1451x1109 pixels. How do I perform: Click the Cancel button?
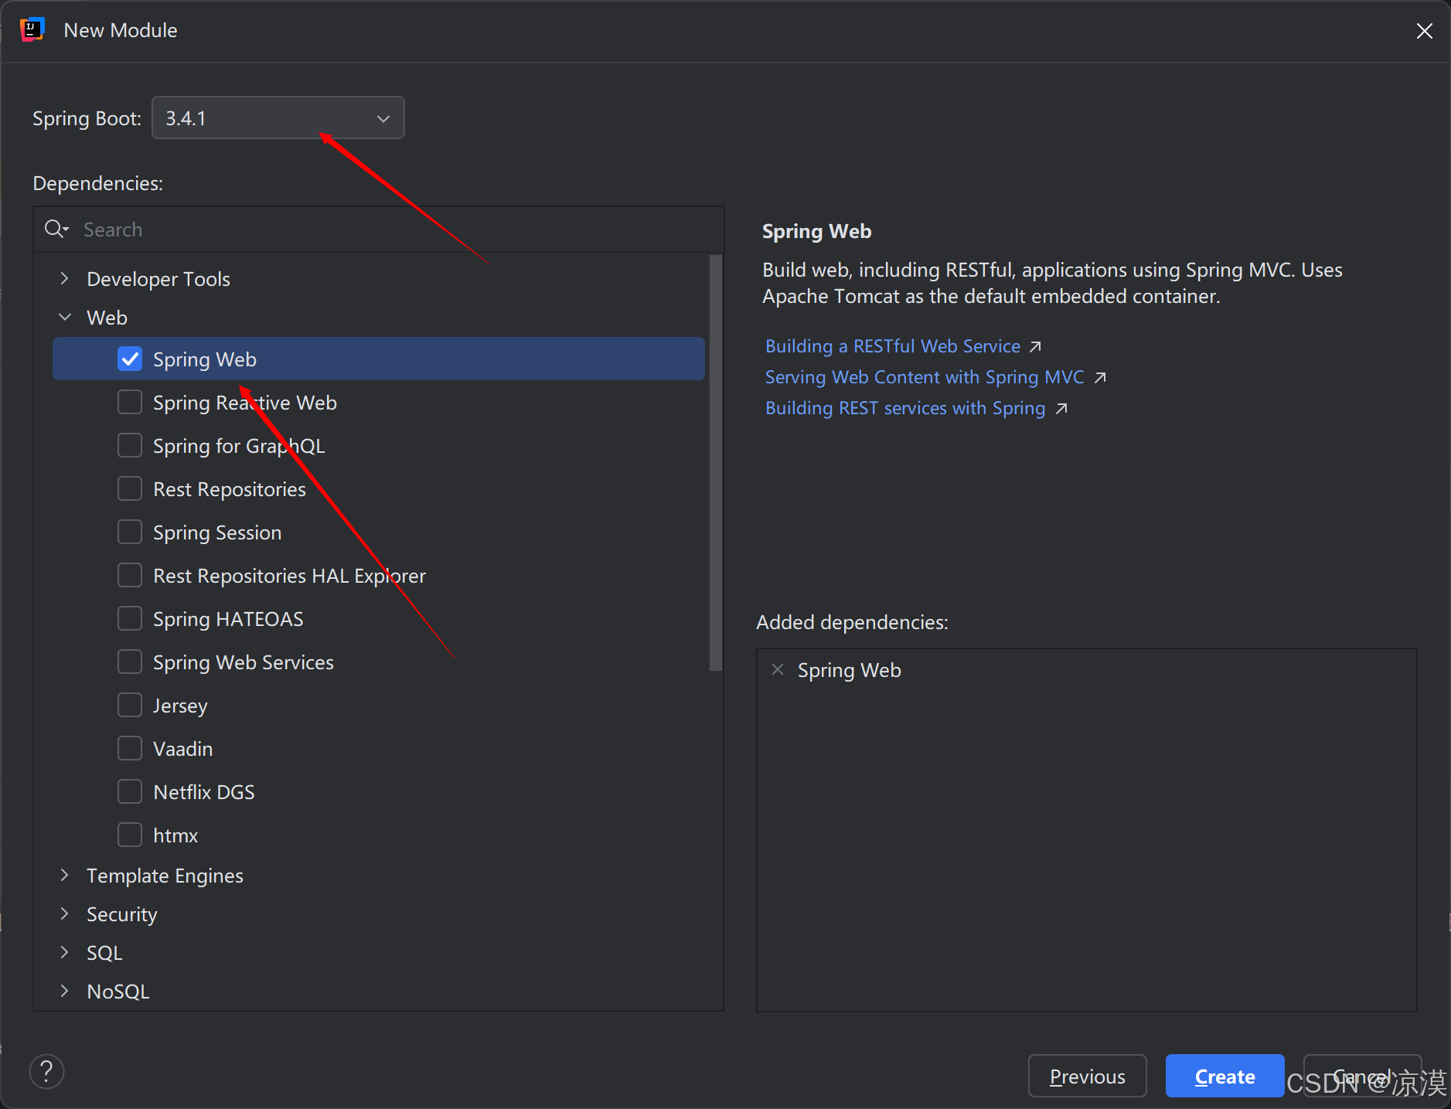(x=1362, y=1076)
